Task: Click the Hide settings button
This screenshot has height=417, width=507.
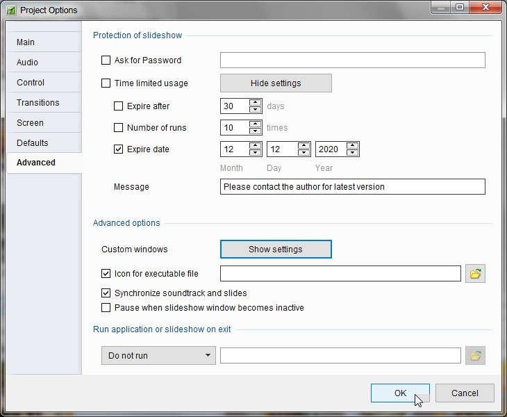Action: pos(276,83)
